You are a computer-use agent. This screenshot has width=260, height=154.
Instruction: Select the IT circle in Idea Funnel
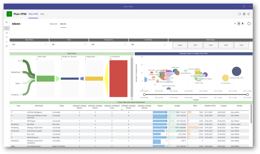21,61
